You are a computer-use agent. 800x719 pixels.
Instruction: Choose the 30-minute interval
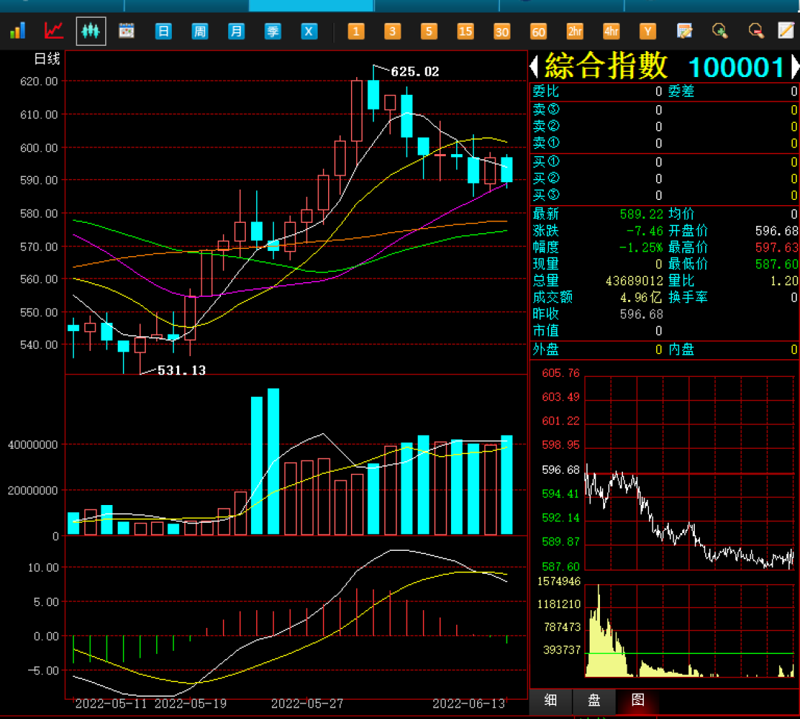click(502, 32)
